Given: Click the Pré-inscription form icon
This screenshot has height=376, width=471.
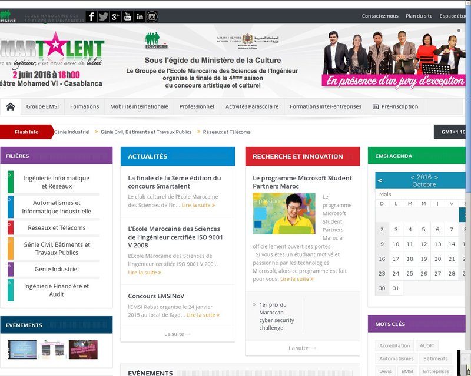Looking at the screenshot, I should point(376,107).
